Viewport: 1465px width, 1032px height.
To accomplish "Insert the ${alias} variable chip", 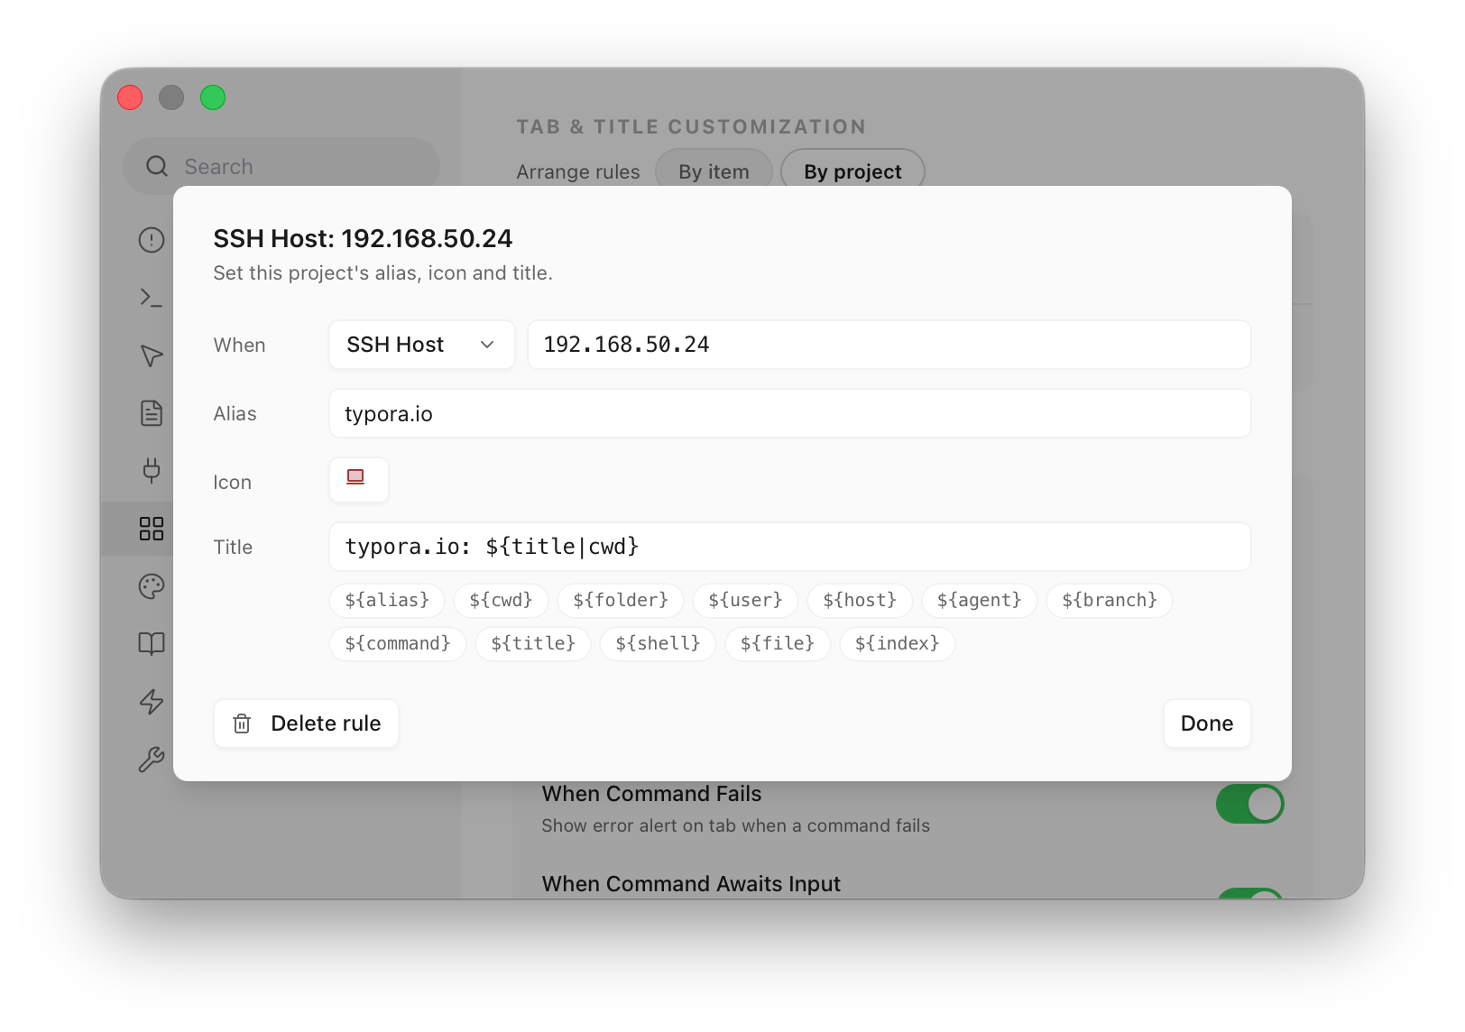I will pyautogui.click(x=387, y=601).
